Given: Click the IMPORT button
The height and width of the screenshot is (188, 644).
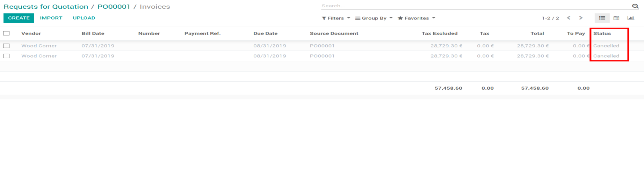Looking at the screenshot, I should coord(51,18).
